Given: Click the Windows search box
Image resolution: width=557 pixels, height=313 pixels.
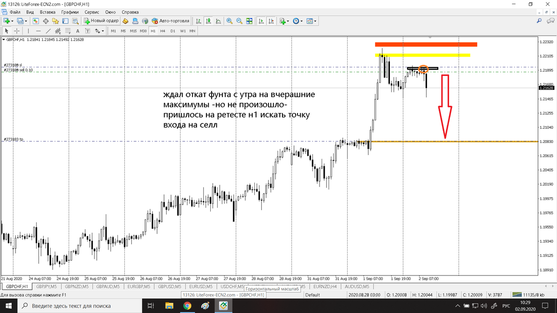Looking at the screenshot, I should [x=81, y=306].
